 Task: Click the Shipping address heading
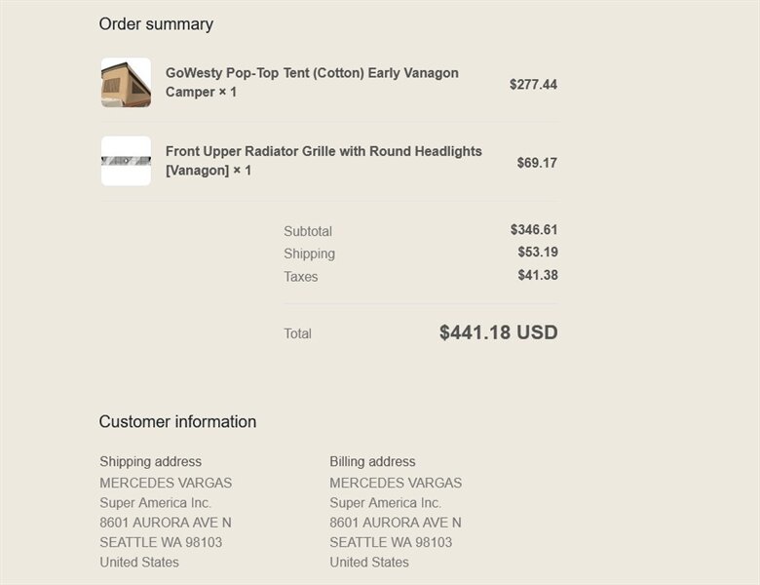pyautogui.click(x=150, y=462)
